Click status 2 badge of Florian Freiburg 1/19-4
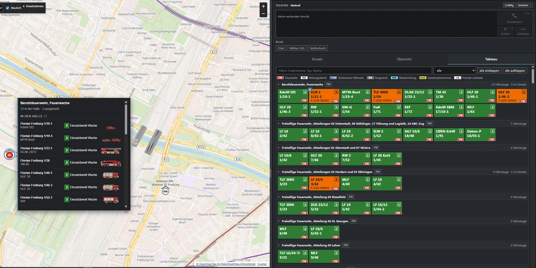The height and width of the screenshot is (268, 536). tap(67, 138)
